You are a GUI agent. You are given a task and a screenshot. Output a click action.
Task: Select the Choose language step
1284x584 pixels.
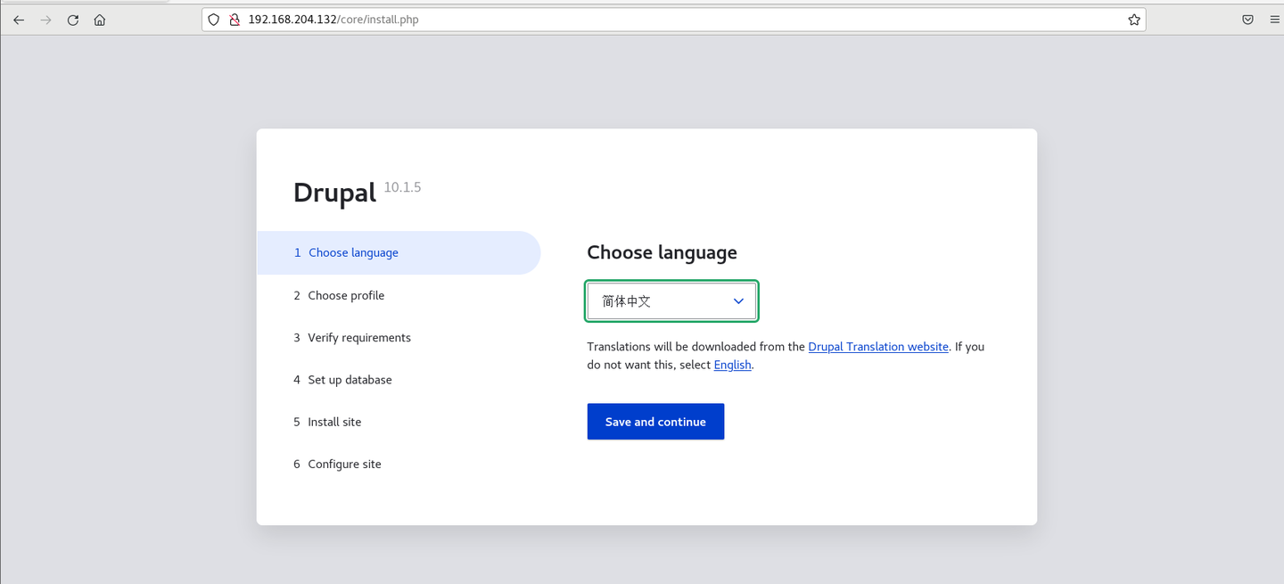[x=353, y=253]
